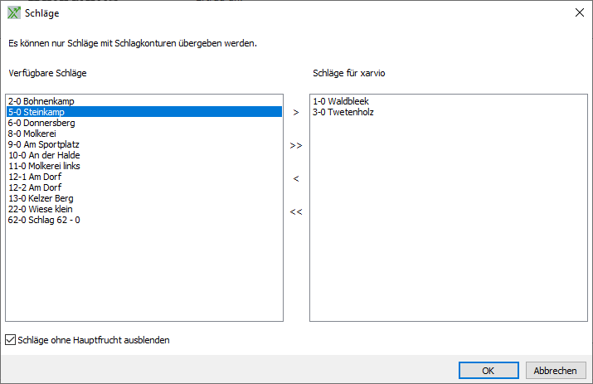Select 8-0 Molkerei field
This screenshot has height=384, width=593.
pyautogui.click(x=34, y=134)
